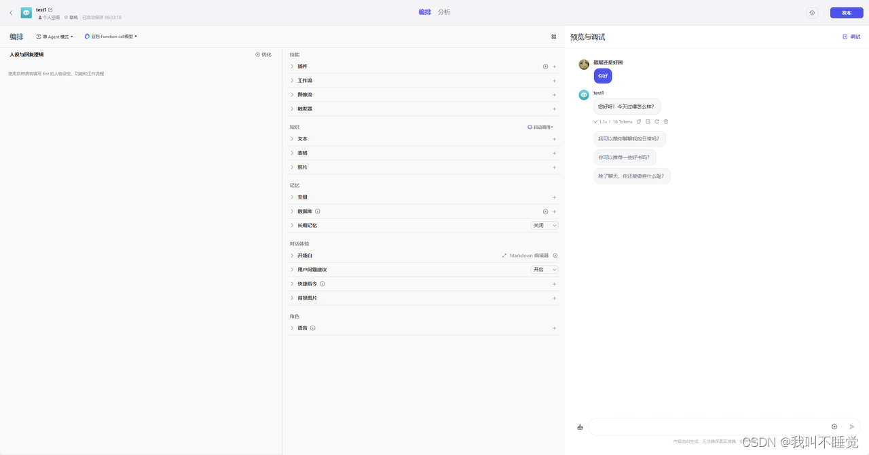Click the back arrow in the header
Image resolution: width=869 pixels, height=455 pixels.
11,13
